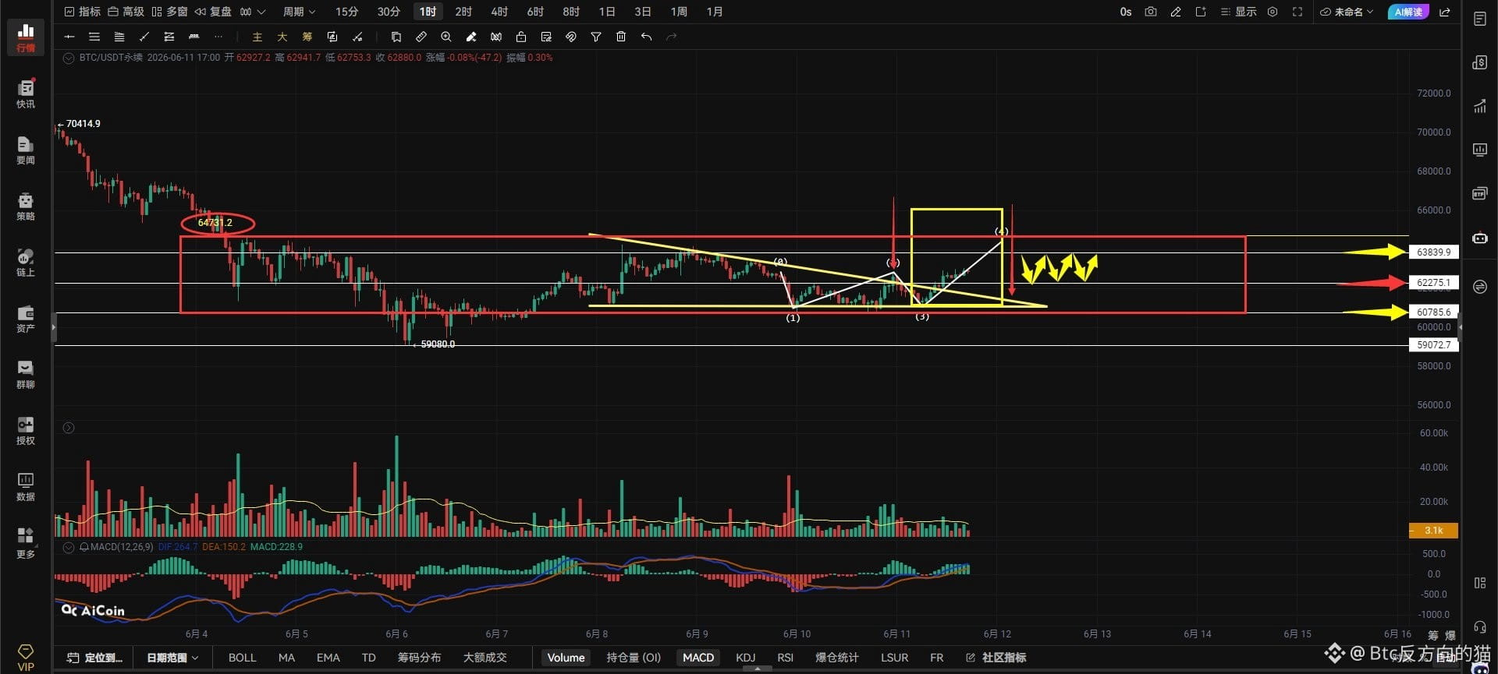The height and width of the screenshot is (674, 1498).
Task: Select the zoom magnifier tool
Action: 446,37
